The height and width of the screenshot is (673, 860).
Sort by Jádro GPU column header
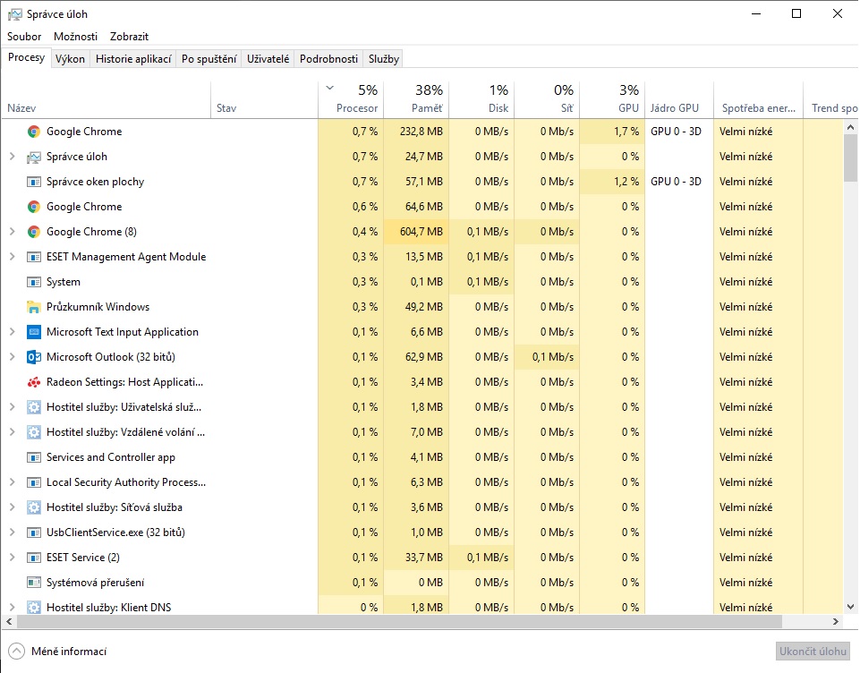tap(679, 100)
